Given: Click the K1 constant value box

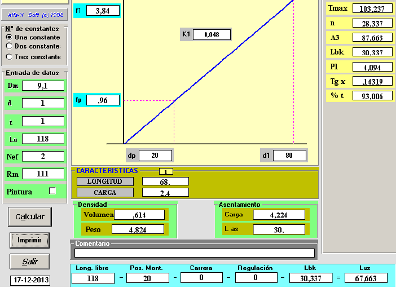Looking at the screenshot, I should coord(212,35).
